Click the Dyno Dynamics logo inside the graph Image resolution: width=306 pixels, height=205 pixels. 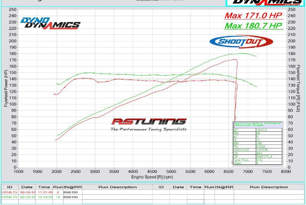[x=50, y=23]
